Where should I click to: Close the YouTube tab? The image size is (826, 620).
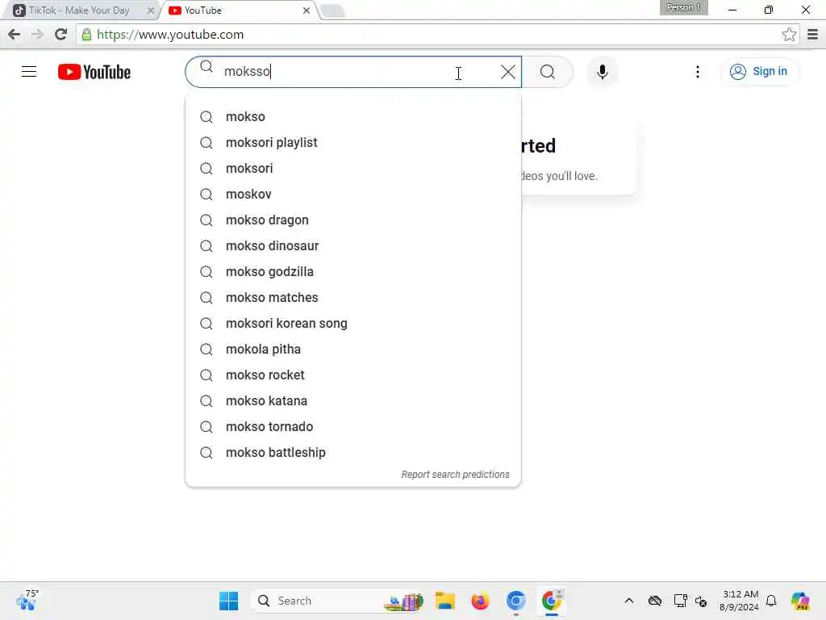coord(306,10)
